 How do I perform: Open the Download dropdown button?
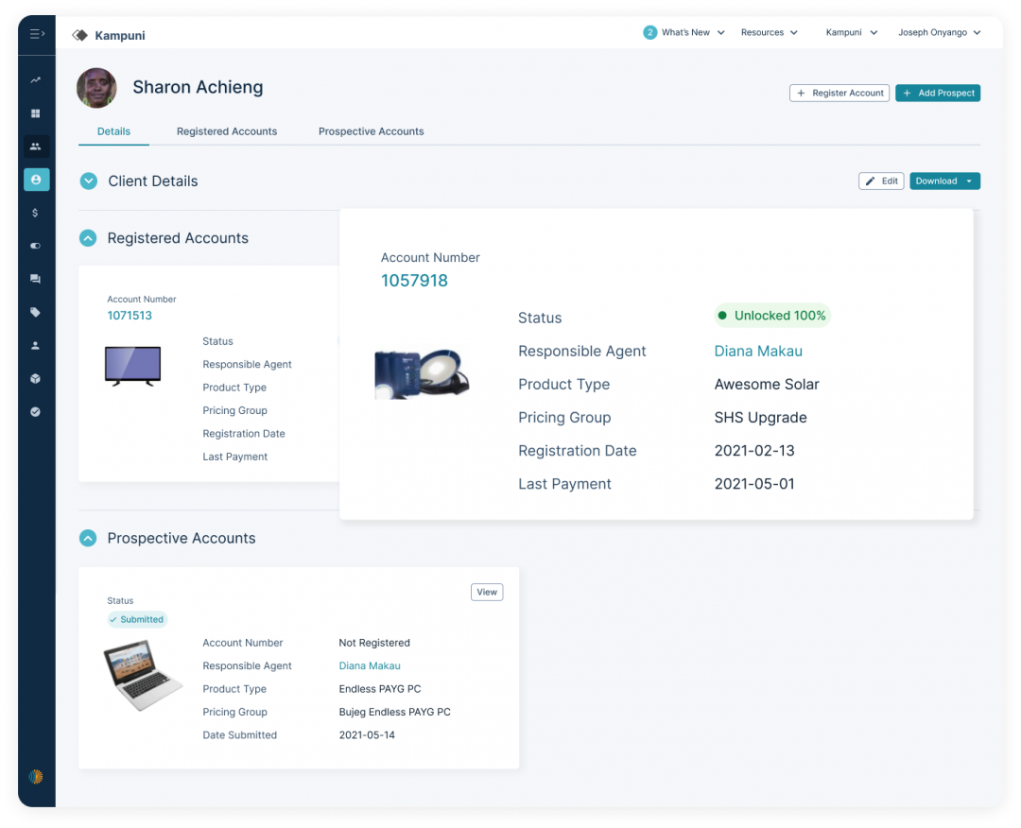click(944, 181)
